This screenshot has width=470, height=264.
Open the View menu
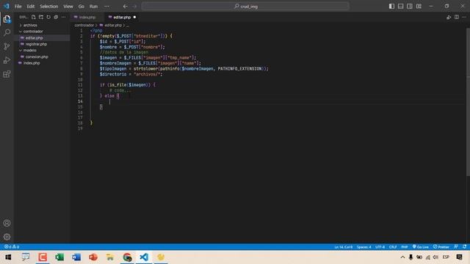[68, 7]
